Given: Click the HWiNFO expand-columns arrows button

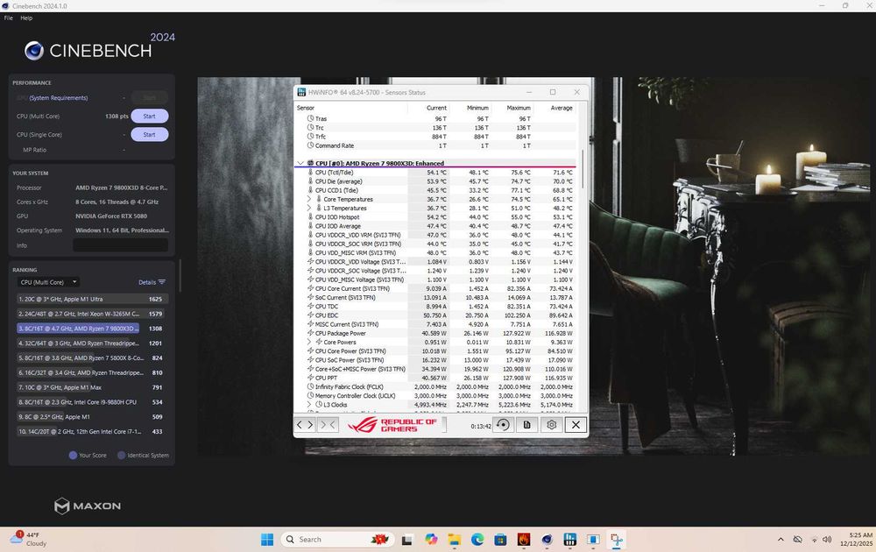Looking at the screenshot, I should [305, 425].
